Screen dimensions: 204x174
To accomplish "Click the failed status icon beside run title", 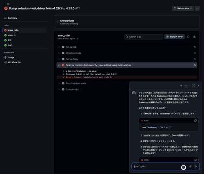I will point(6,9).
